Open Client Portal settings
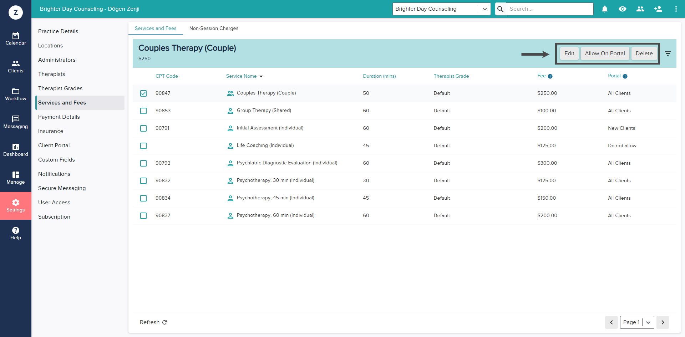The width and height of the screenshot is (685, 337). tap(54, 145)
